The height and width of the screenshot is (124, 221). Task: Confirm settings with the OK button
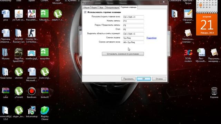144,79
